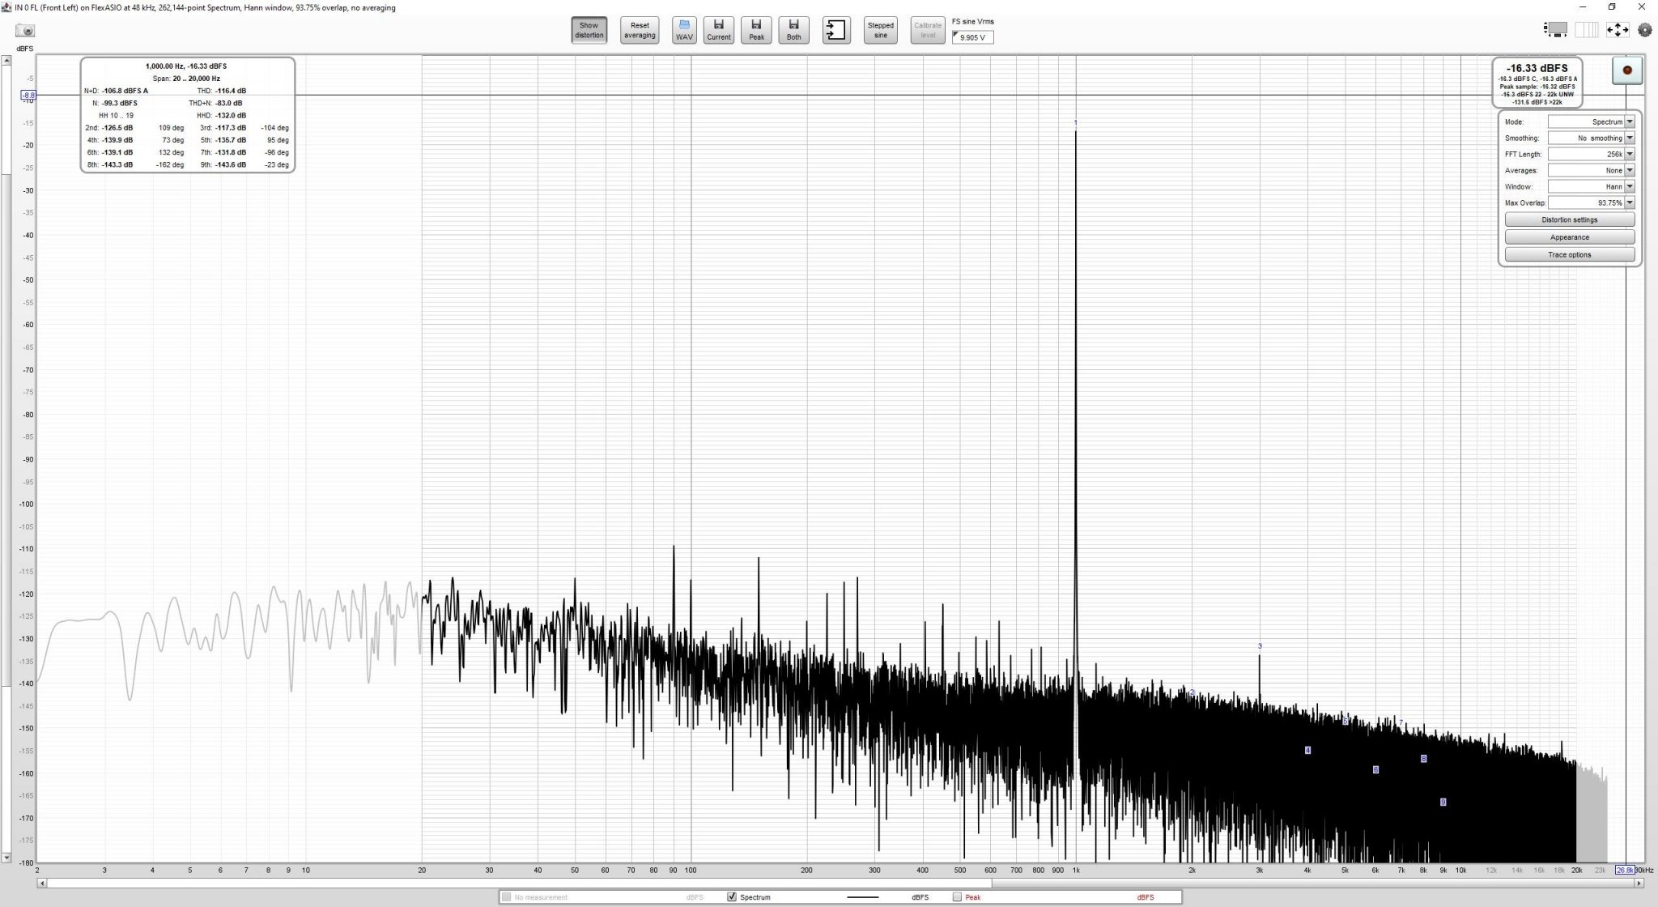Click the vertical scrollbar down arrow

(x=6, y=857)
